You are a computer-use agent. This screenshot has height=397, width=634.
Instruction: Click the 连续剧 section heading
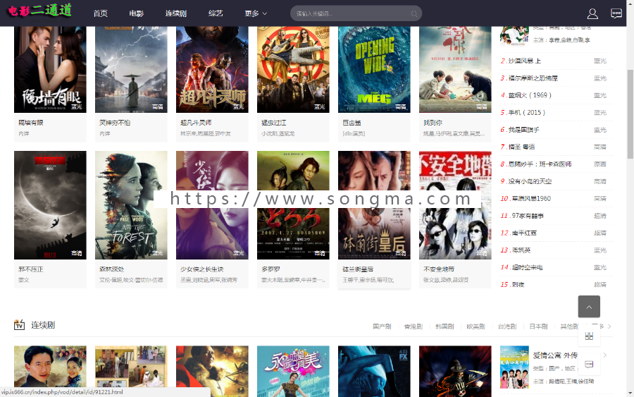43,325
